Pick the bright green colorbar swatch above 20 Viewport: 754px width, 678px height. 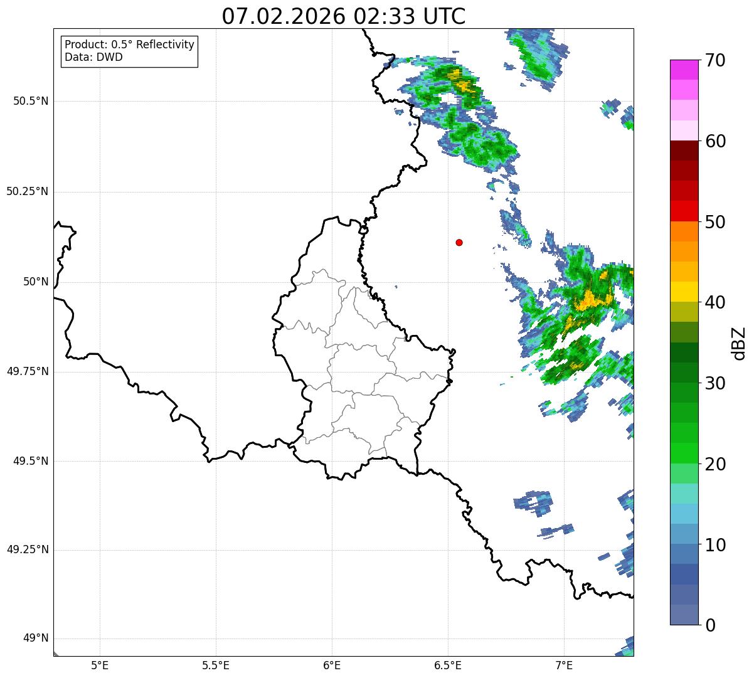tap(684, 453)
